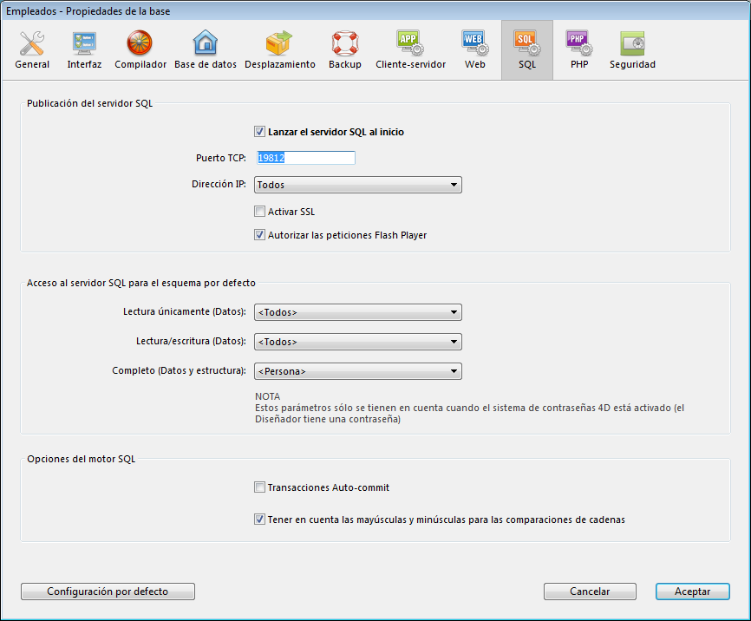Click the Aceptar button

[x=693, y=592]
